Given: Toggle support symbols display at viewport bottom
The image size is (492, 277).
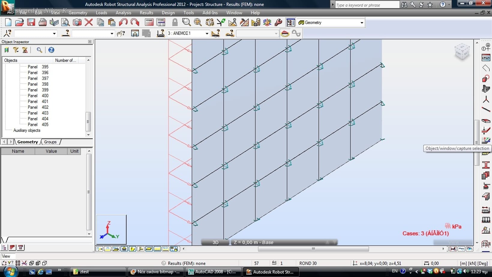Looking at the screenshot, I should click(124, 249).
